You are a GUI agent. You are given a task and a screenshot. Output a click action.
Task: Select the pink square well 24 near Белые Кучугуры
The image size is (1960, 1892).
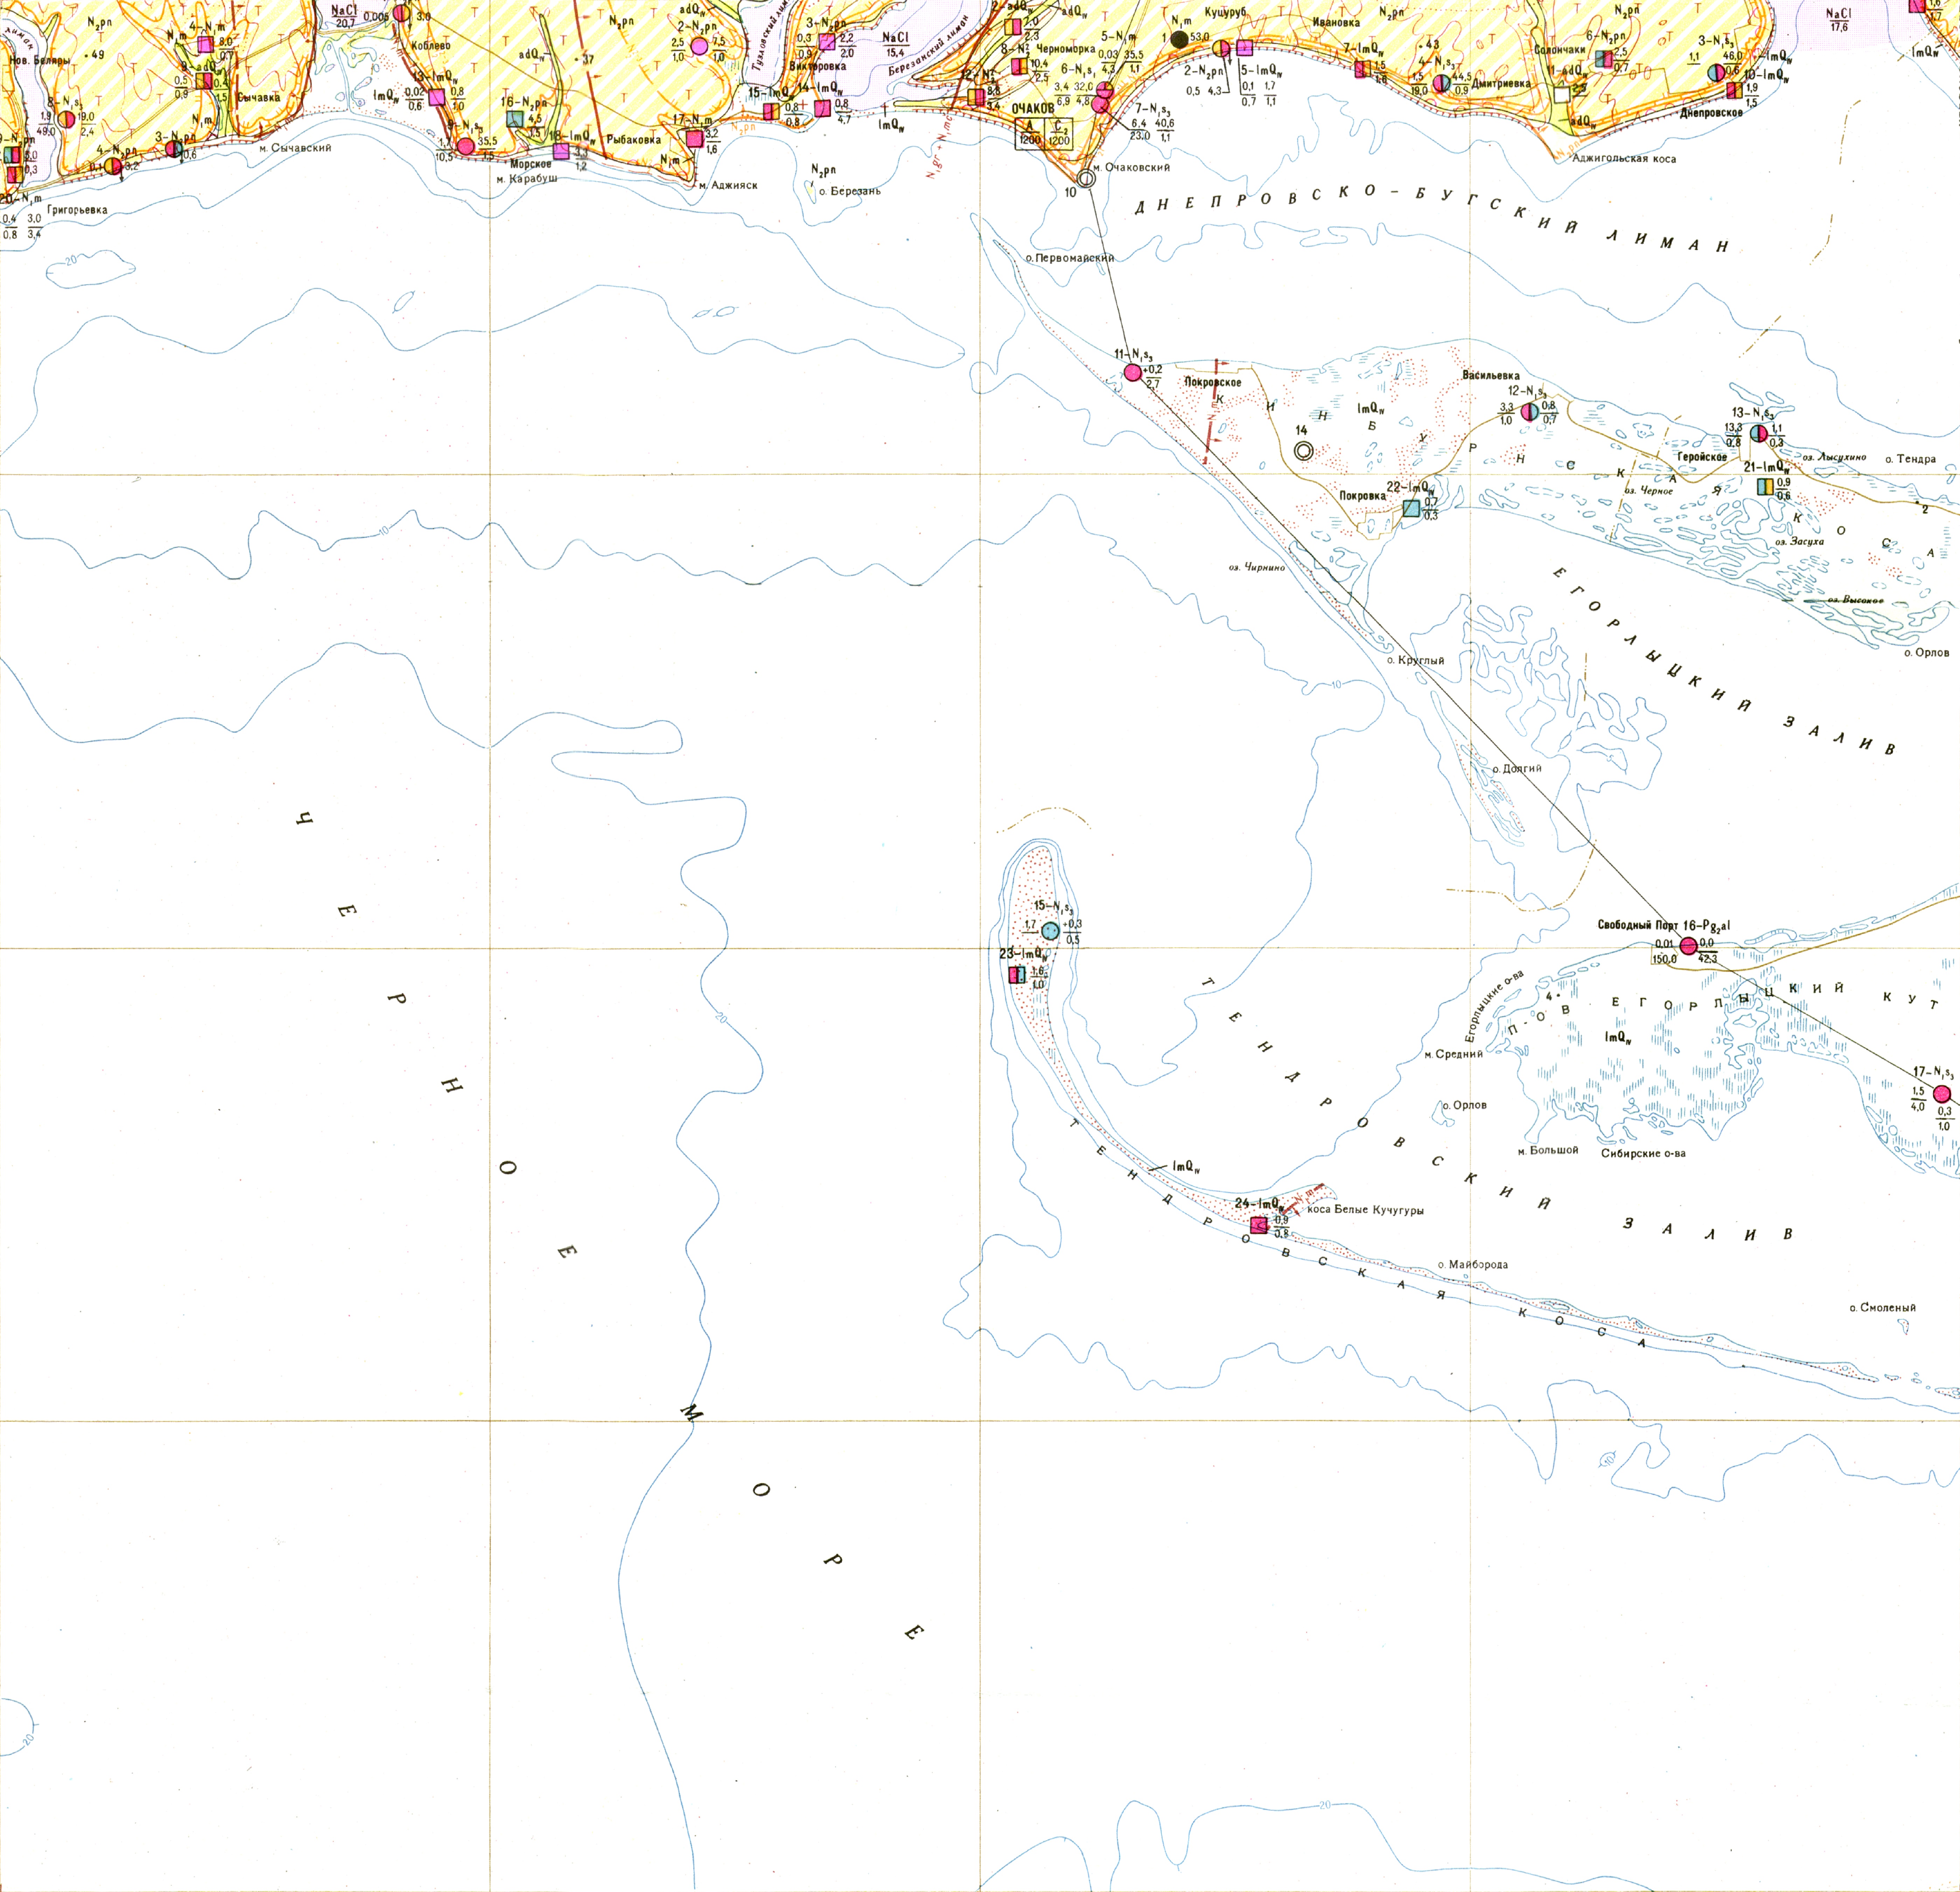coord(1259,1225)
